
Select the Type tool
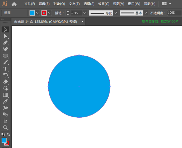[x=5, y=69]
